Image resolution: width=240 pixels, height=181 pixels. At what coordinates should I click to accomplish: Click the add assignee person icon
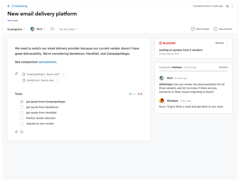click(x=53, y=29)
